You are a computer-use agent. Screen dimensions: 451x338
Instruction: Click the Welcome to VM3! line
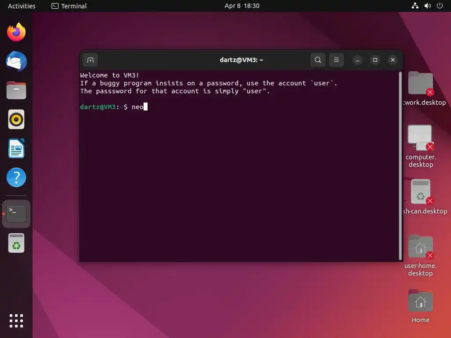click(110, 75)
